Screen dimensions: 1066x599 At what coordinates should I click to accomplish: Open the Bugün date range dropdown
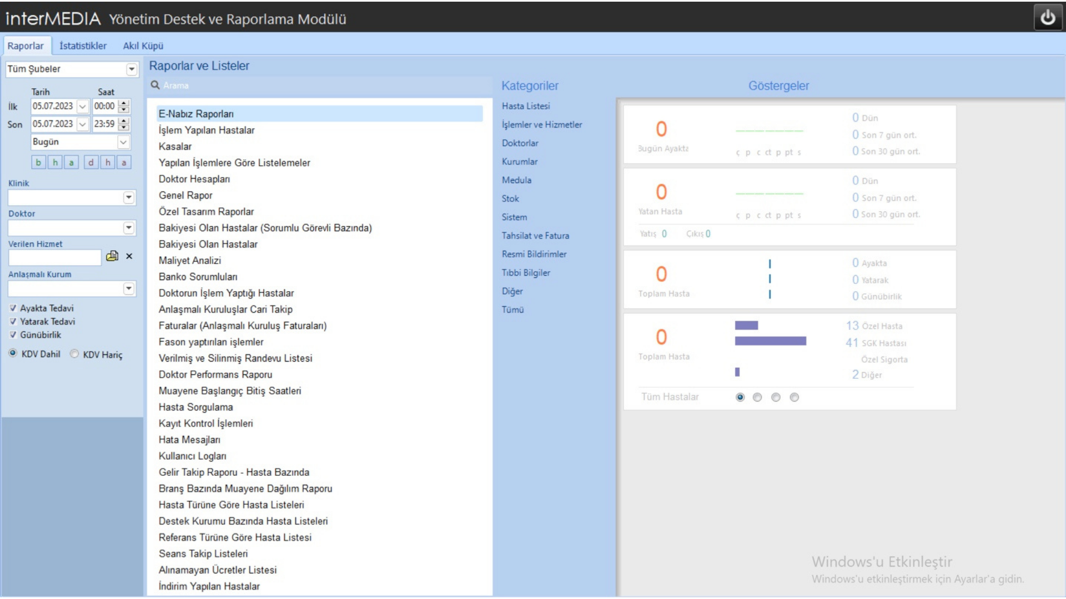123,142
